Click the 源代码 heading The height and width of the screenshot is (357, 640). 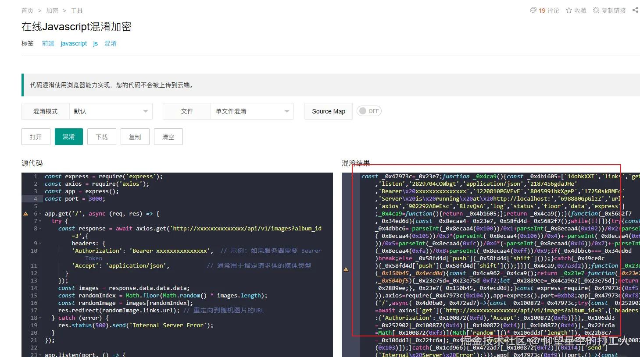click(x=32, y=163)
